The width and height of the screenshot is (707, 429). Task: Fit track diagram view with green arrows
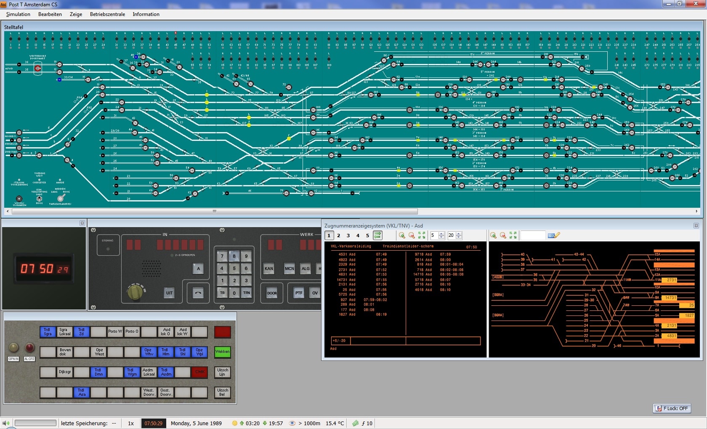pos(513,236)
